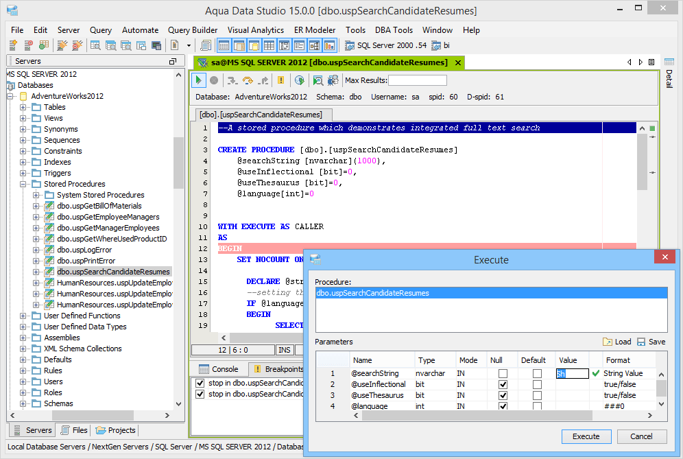The height and width of the screenshot is (459, 683).
Task: Click the Cancel button in Execute dialog
Action: pos(641,436)
